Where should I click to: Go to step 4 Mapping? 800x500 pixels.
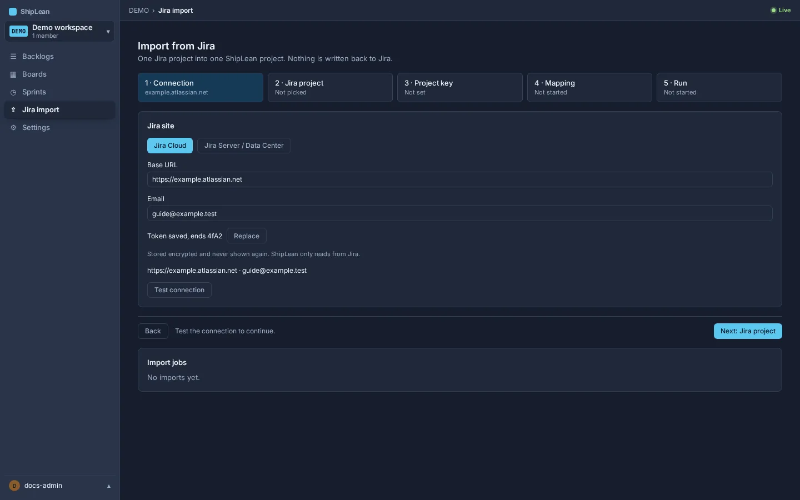pos(589,87)
